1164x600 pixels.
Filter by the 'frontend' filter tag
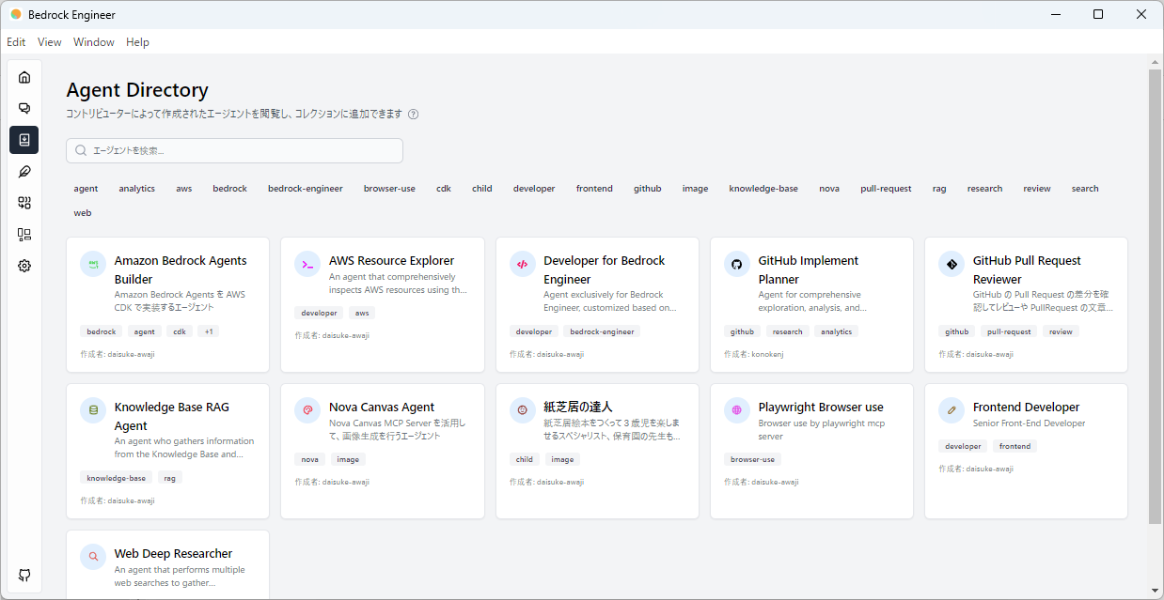tap(594, 189)
